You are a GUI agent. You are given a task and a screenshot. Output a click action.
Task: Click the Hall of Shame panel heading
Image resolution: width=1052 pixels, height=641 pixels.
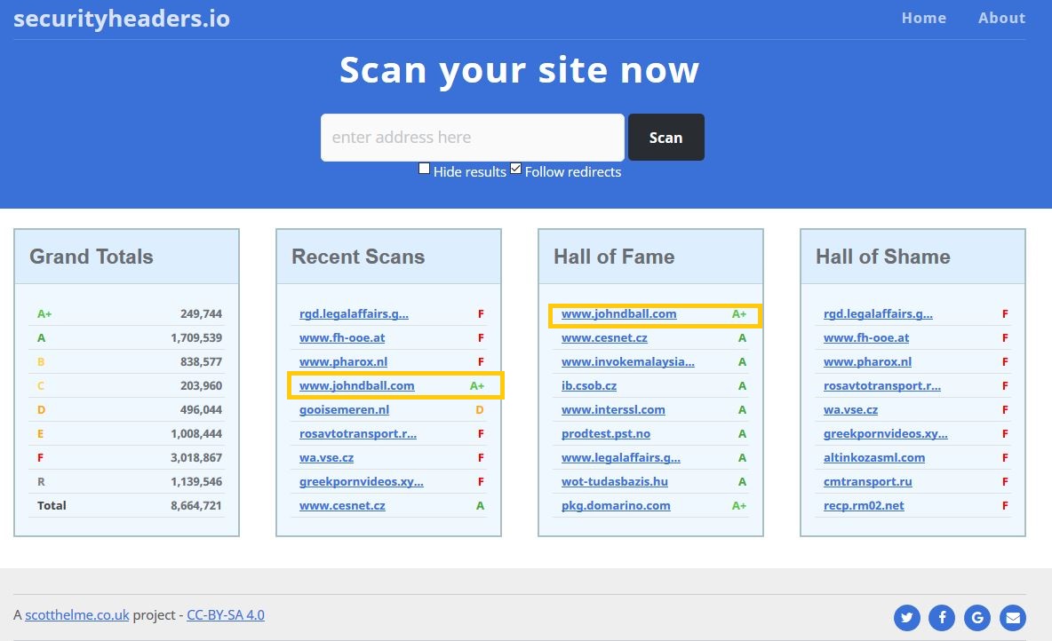(883, 257)
